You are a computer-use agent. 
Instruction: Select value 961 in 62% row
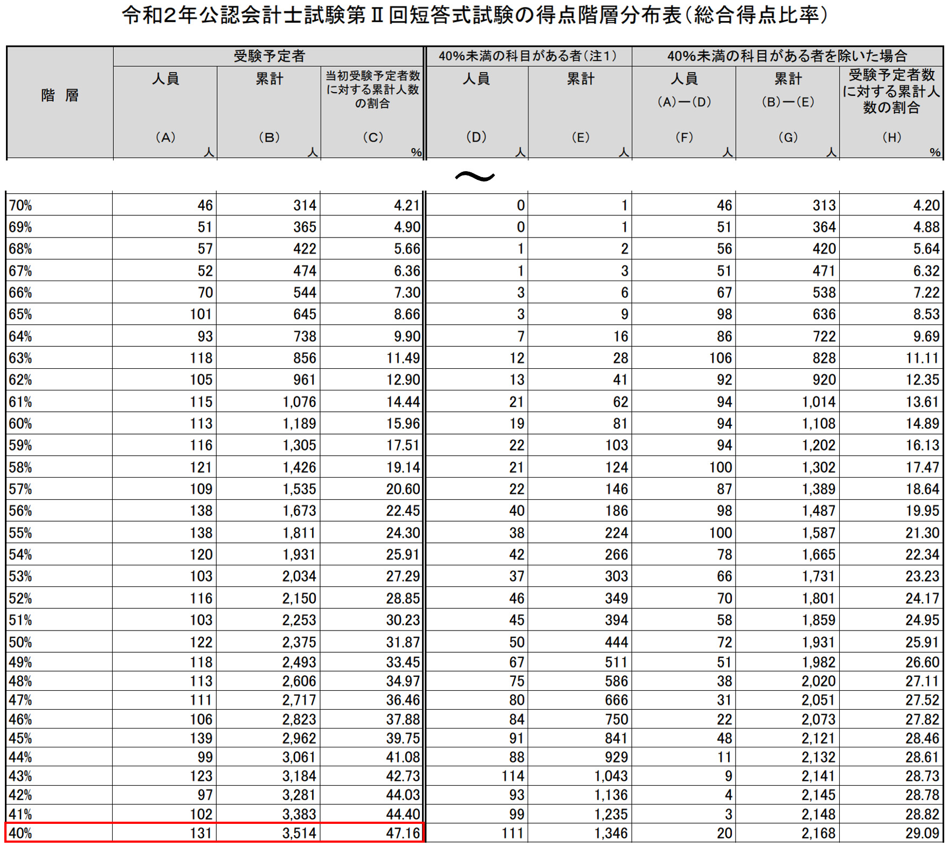pos(305,380)
